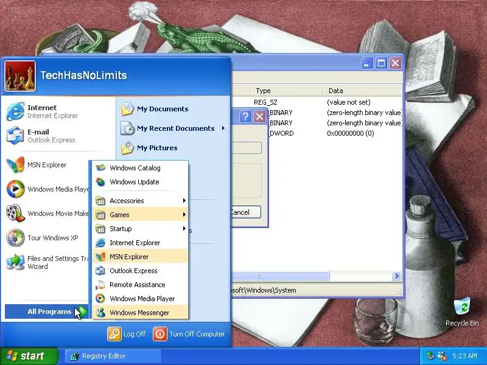Click the My Recent Documents icon
The image size is (487, 365).
(x=127, y=128)
